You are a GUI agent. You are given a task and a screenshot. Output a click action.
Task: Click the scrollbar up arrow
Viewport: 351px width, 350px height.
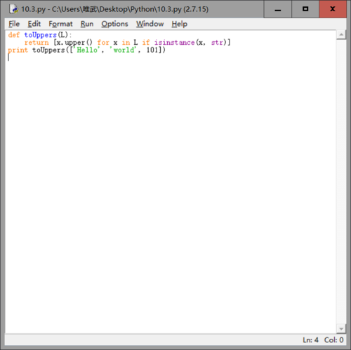click(x=341, y=35)
